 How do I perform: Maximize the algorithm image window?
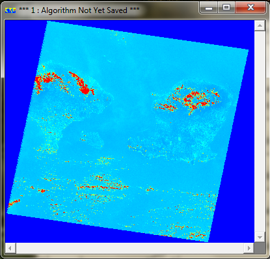coord(226,8)
